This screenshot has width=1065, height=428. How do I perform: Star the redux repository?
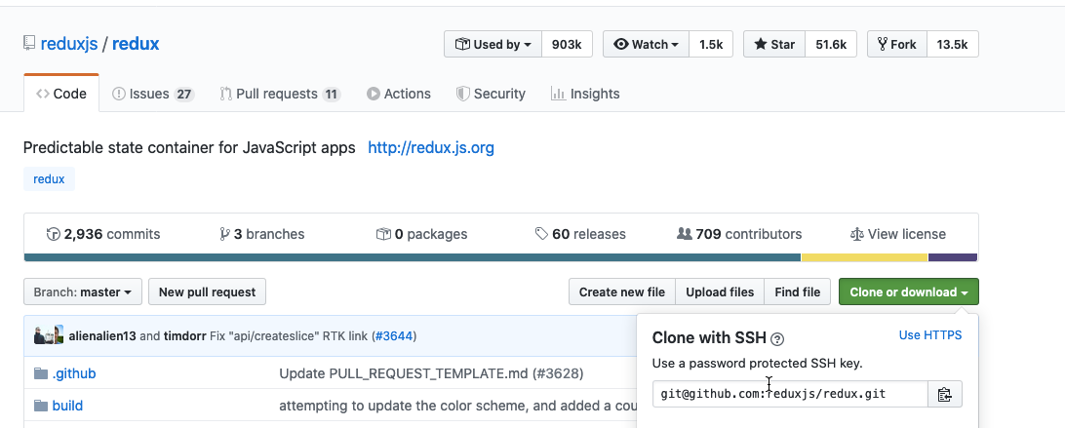coord(774,44)
